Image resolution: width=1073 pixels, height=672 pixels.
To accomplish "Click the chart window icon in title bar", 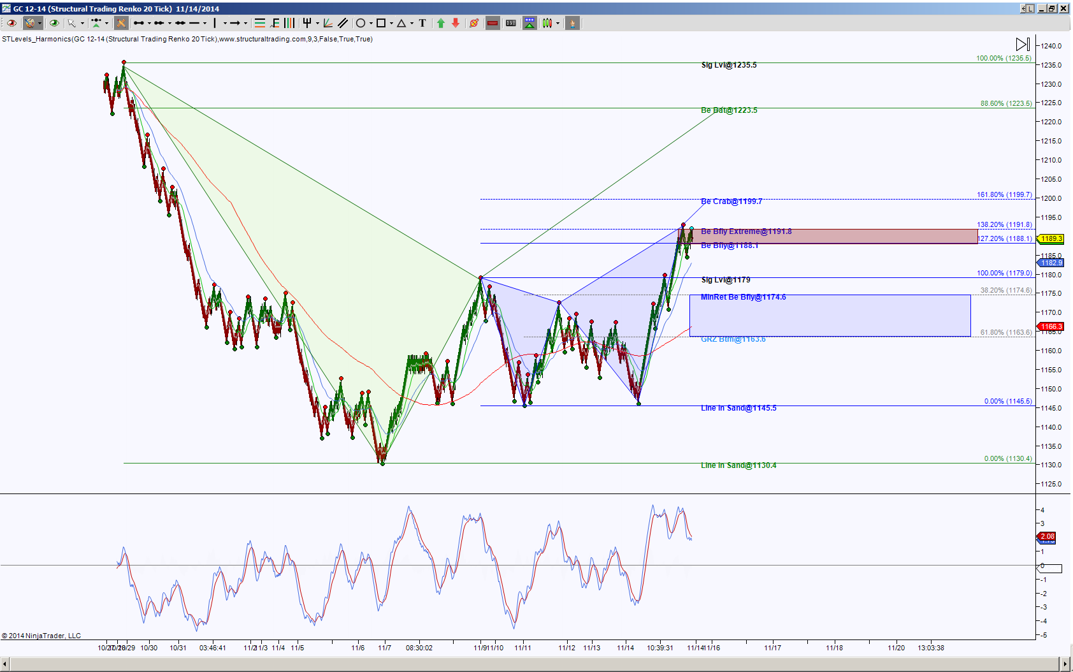I will point(6,8).
